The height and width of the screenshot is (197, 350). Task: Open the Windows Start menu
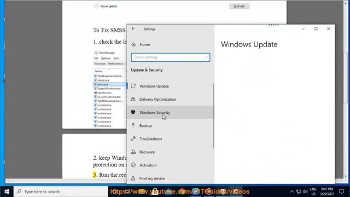7,192
